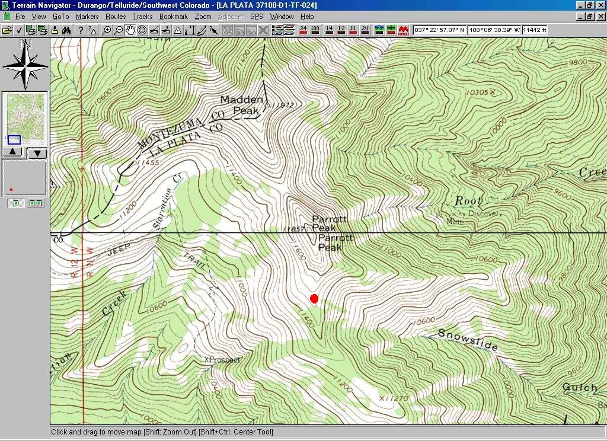Click the overview map thumbnail
Image resolution: width=607 pixels, height=441 pixels.
pos(25,119)
